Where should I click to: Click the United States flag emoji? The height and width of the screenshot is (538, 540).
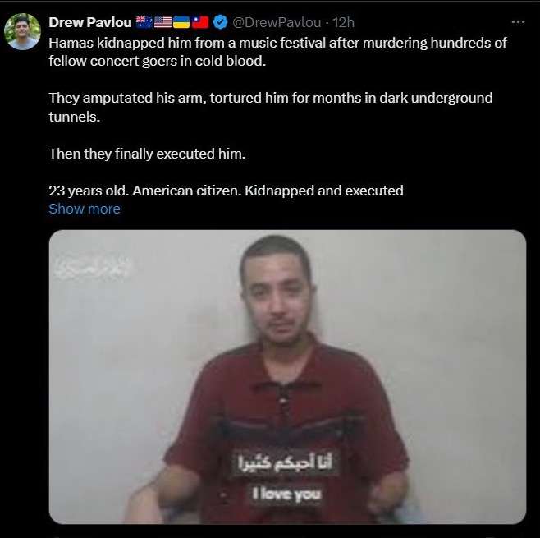tap(162, 22)
